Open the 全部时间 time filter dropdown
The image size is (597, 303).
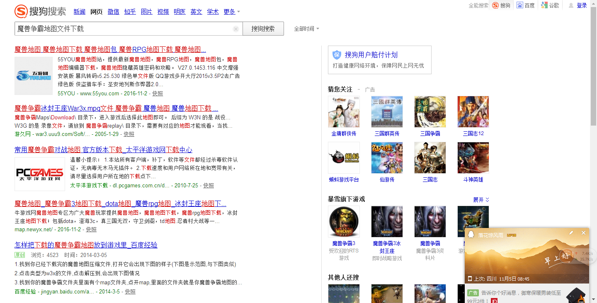tap(306, 29)
